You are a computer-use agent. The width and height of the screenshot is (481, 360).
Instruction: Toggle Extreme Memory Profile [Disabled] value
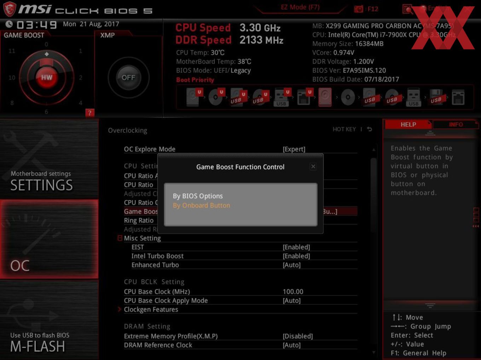298,336
